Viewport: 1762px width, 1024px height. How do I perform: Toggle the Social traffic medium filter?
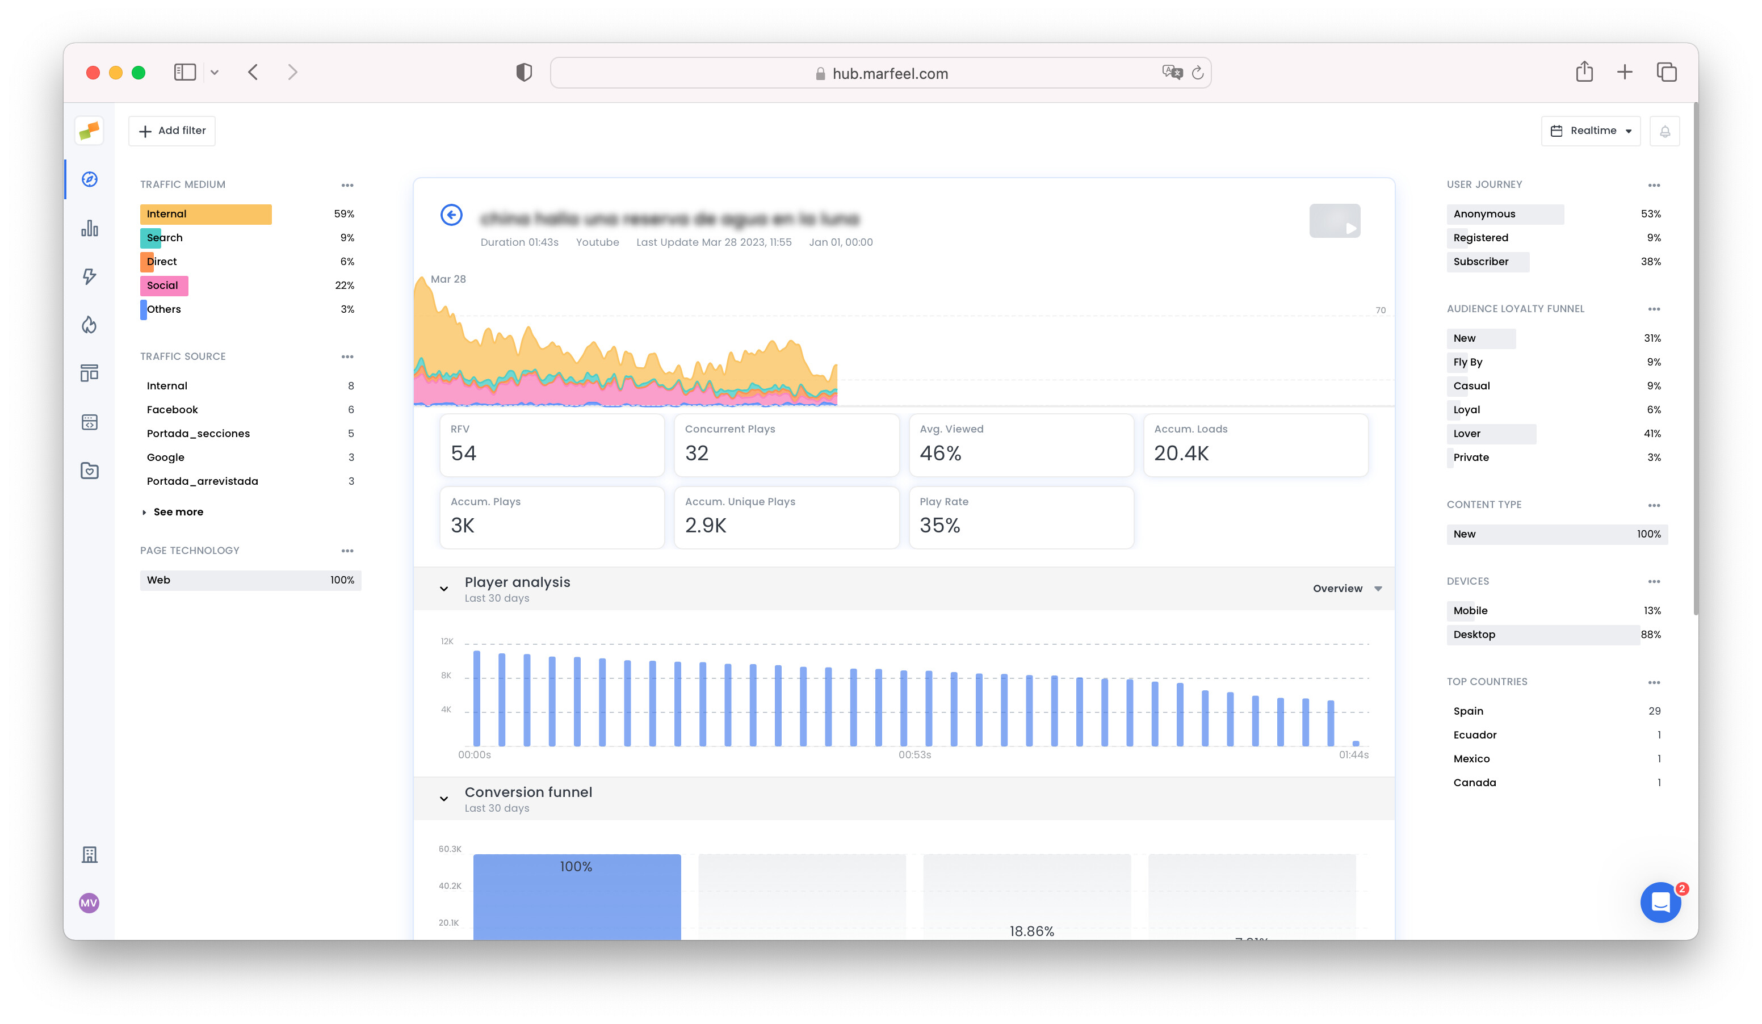163,285
